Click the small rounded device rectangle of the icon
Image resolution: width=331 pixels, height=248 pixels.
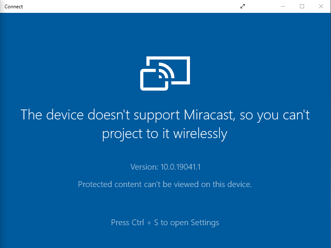click(x=154, y=80)
